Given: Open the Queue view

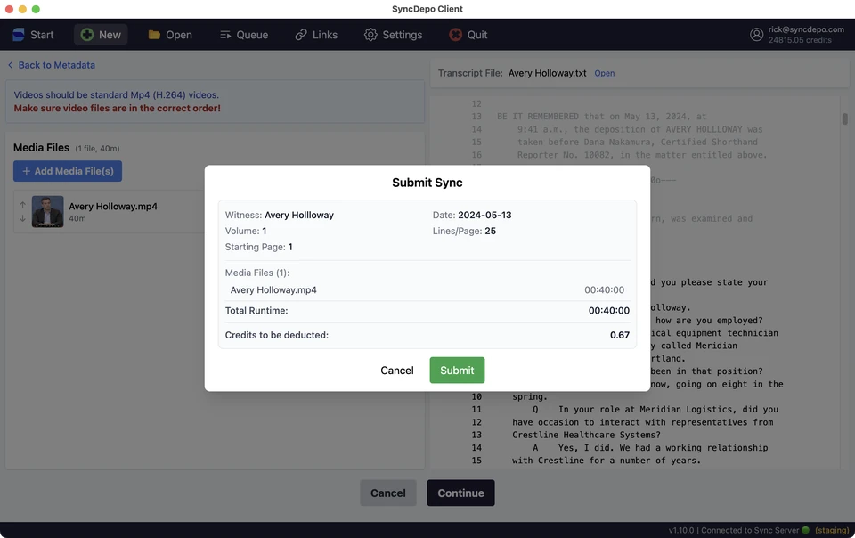Looking at the screenshot, I should (244, 35).
